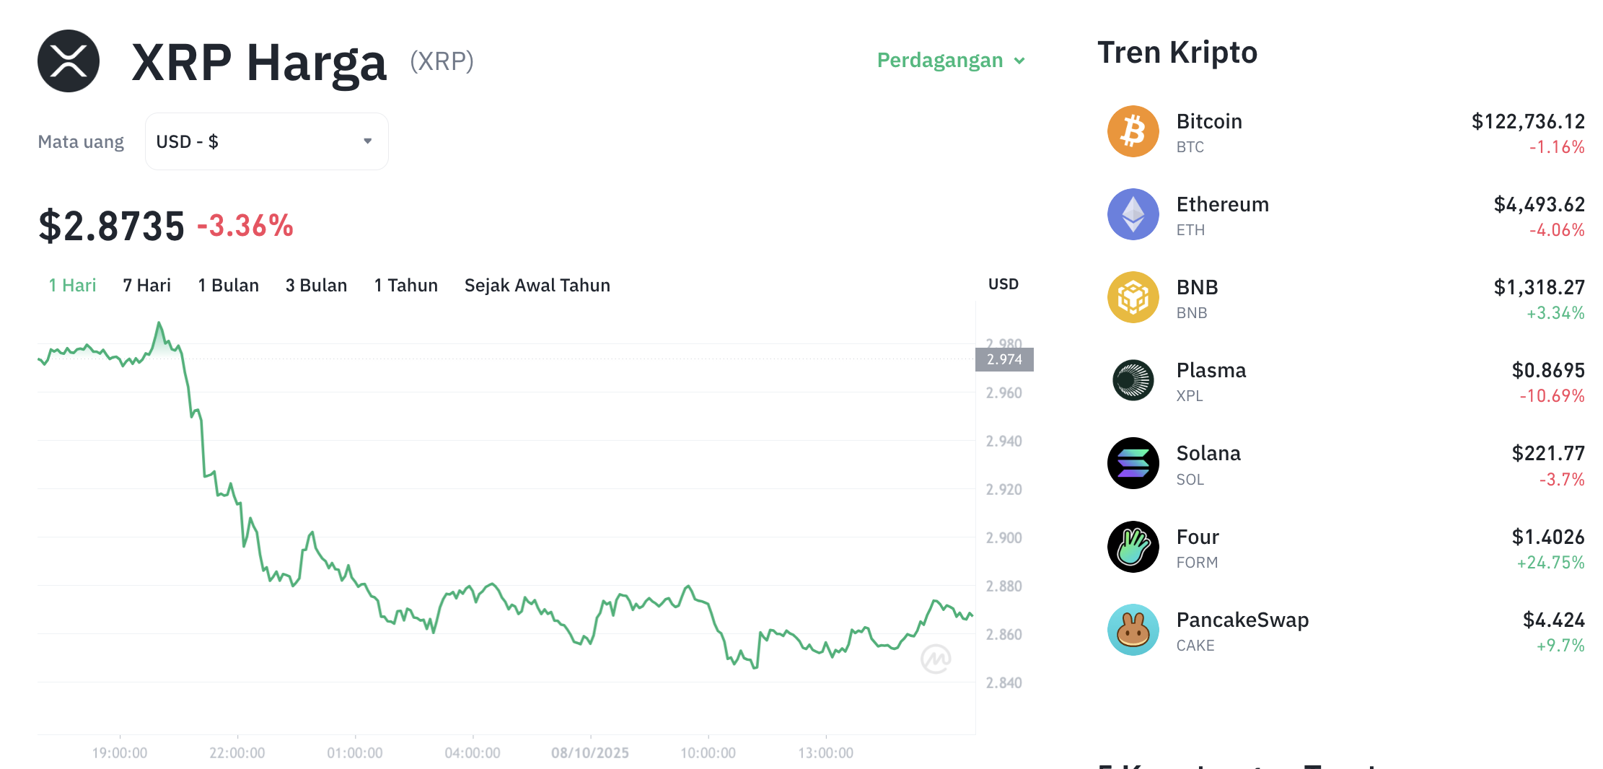
Task: Expand the Perdagangan dropdown menu
Action: [x=950, y=61]
